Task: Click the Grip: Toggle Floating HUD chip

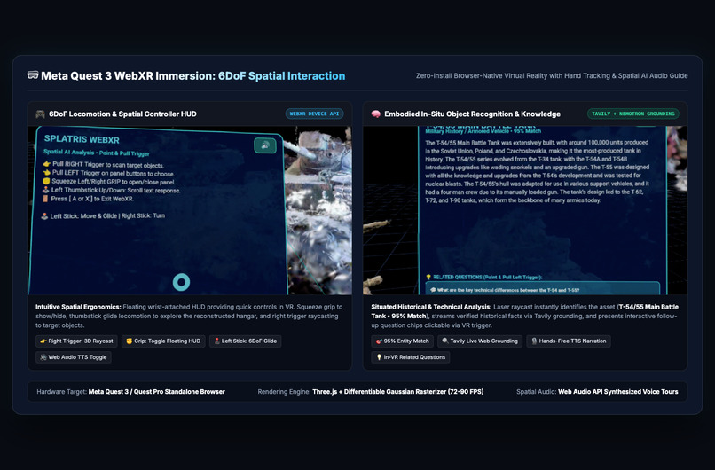Action: coord(163,341)
